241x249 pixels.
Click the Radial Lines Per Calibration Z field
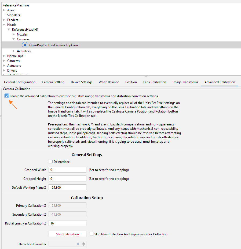point(67,223)
